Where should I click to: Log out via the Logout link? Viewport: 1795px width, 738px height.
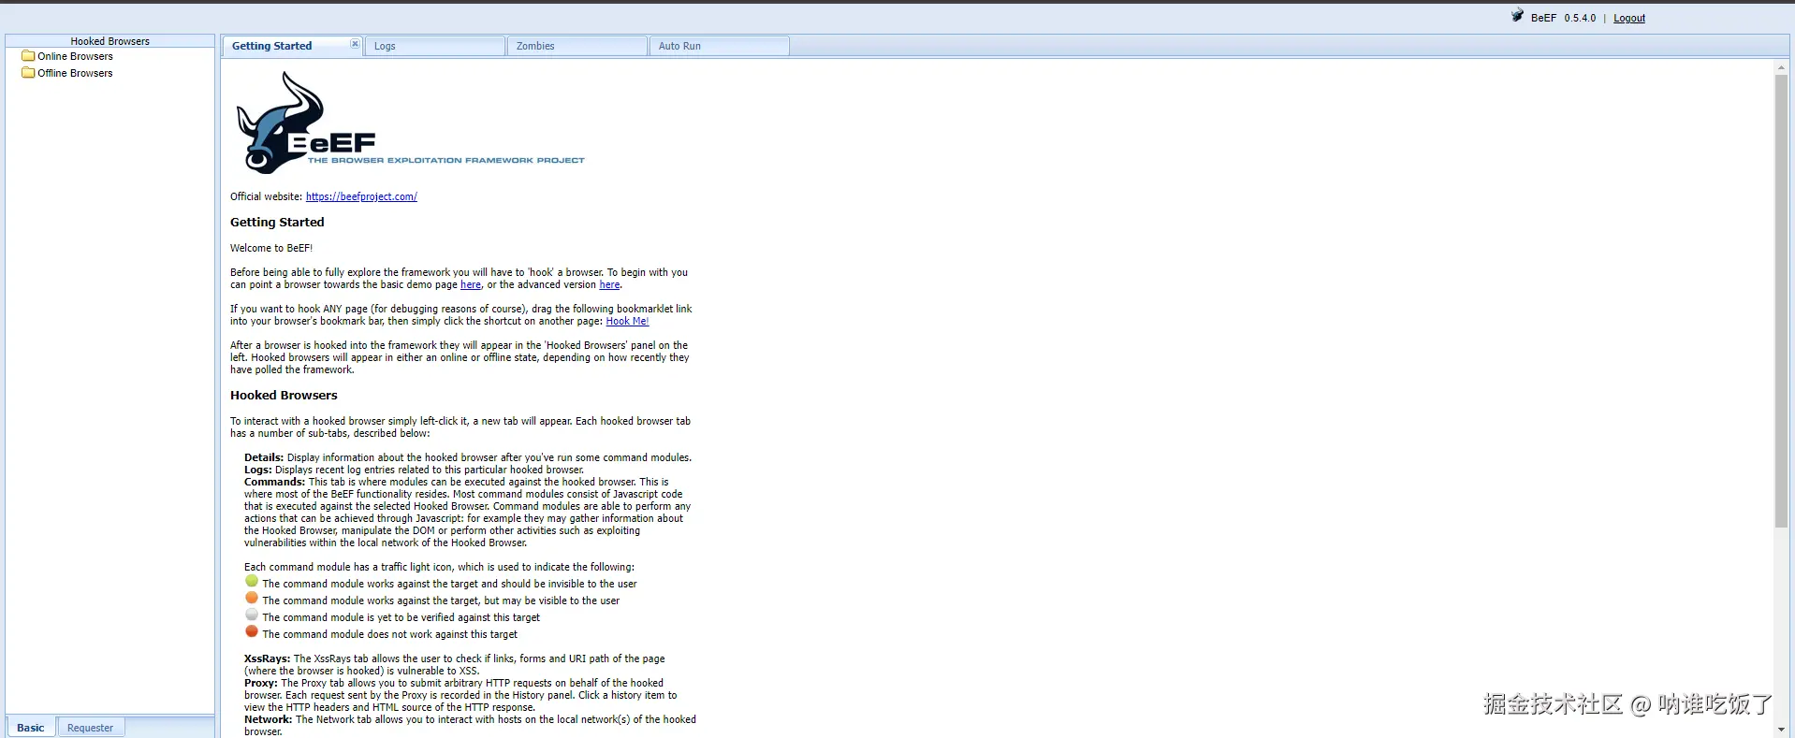[1628, 18]
